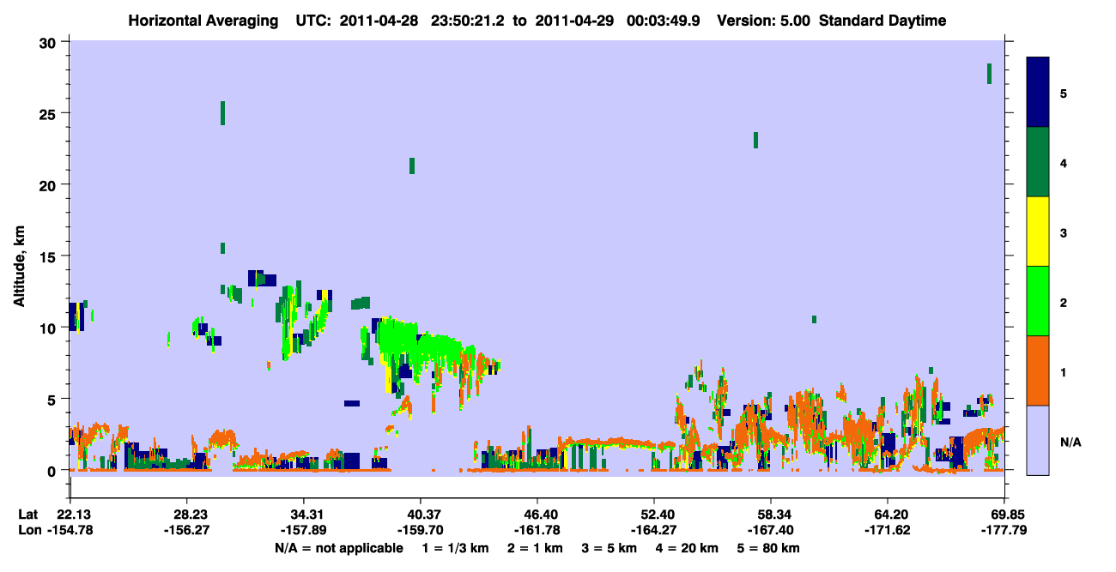Viewport: 1116px width, 572px height.
Task: Click the y-axis tick label 15
Action: (x=50, y=256)
